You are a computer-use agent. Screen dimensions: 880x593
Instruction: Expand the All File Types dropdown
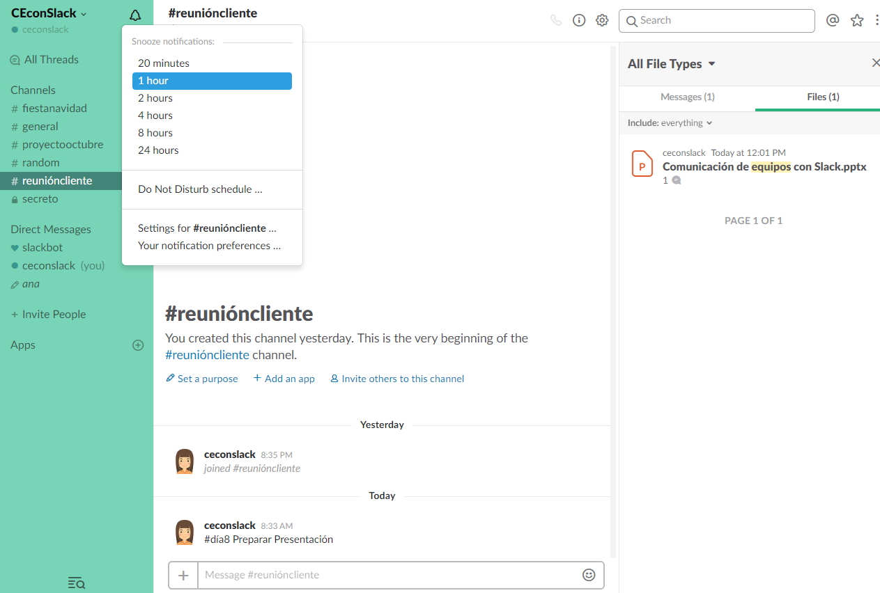(x=672, y=63)
